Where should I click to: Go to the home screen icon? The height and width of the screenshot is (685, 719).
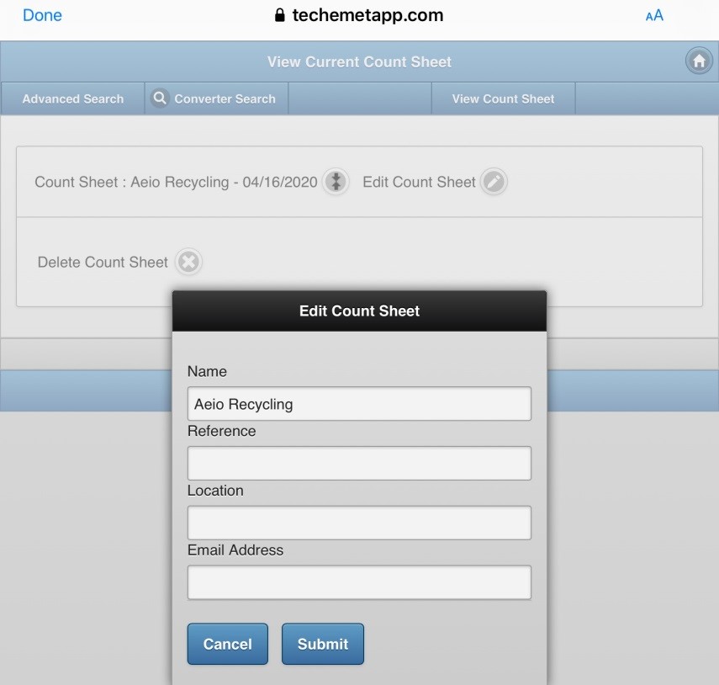(x=698, y=61)
